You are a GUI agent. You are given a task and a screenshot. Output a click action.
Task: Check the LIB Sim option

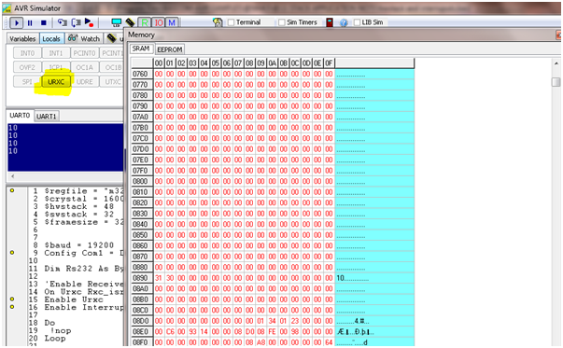[x=357, y=22]
